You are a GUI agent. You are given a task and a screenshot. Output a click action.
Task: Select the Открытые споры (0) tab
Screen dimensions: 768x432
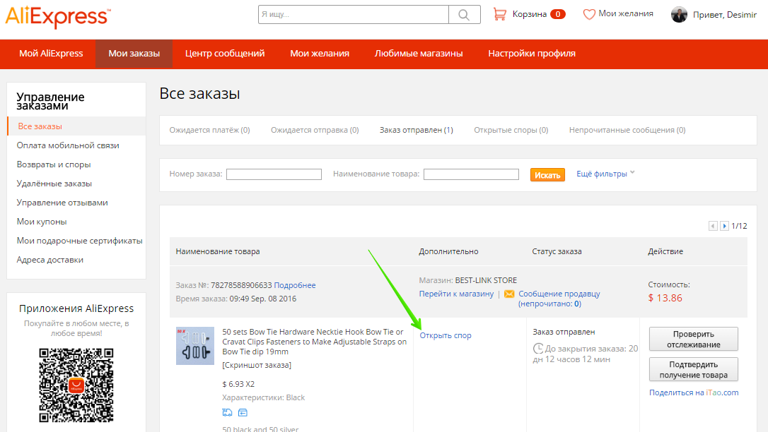pos(511,130)
